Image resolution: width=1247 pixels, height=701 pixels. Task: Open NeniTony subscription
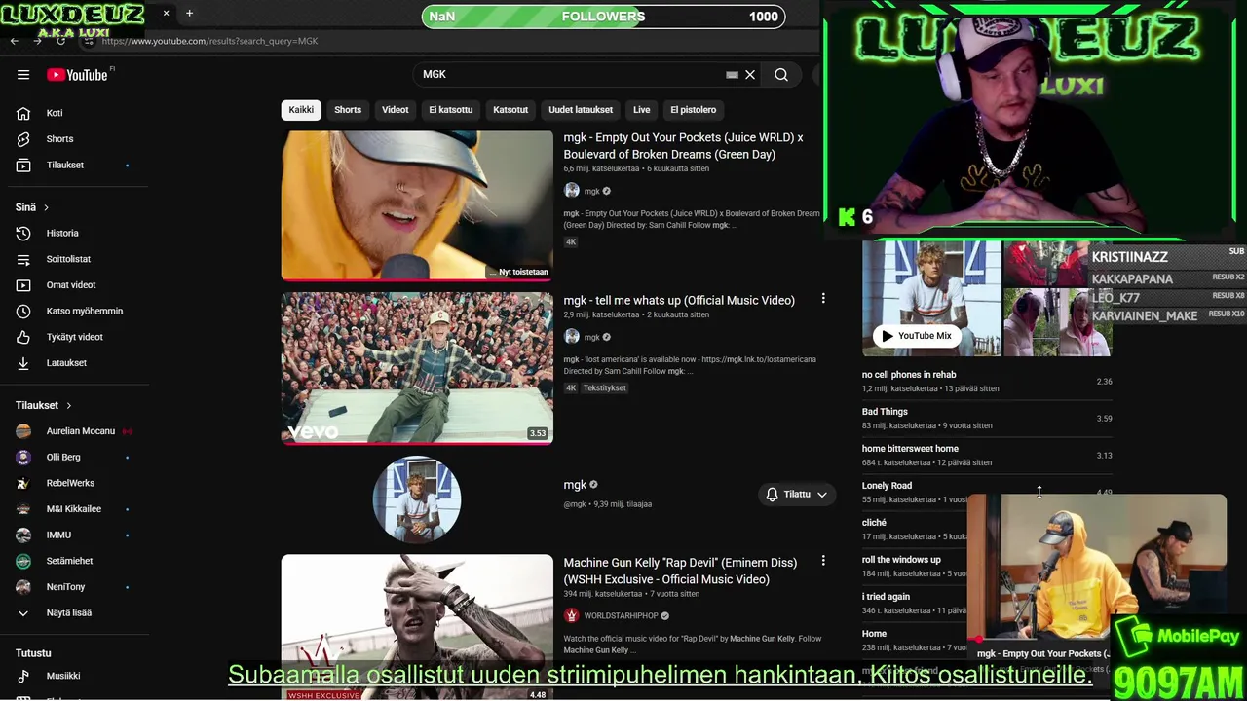click(x=66, y=587)
